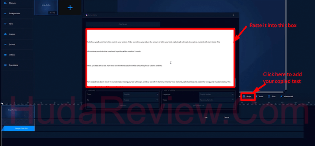Screen dimensions: 315x146
Task: Open the Translate To language dropdown
Action: point(141,100)
